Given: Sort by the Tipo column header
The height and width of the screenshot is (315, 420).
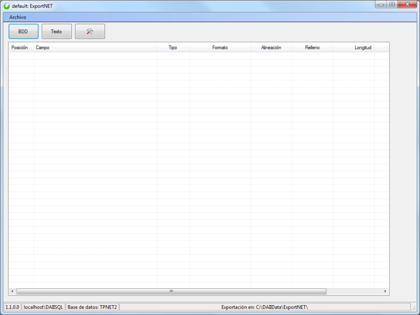Looking at the screenshot, I should 173,47.
